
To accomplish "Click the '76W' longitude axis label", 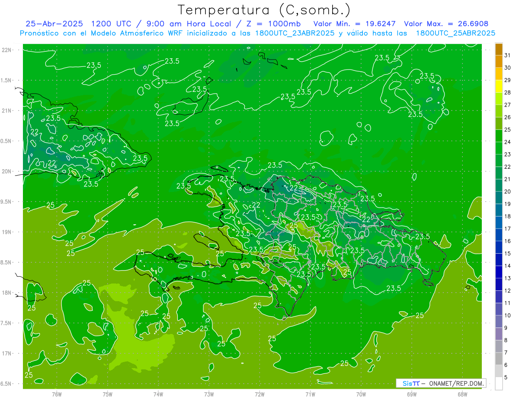I will [57, 394].
